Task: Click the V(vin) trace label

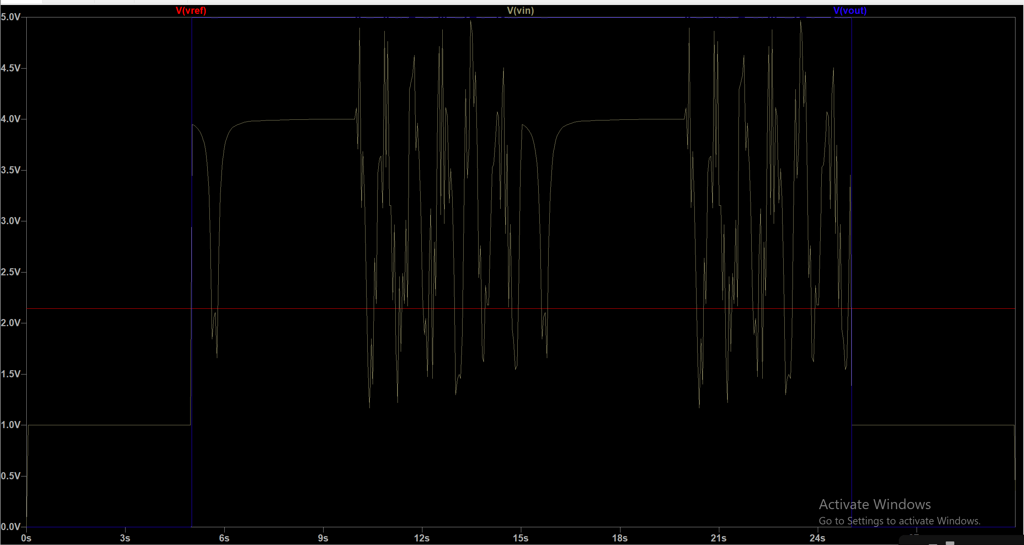Action: [520, 11]
